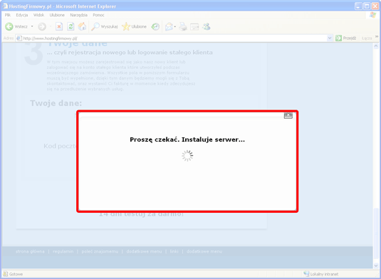Click the Twoje dane: heading
Viewport: 381px width, 279px height.
click(x=56, y=103)
